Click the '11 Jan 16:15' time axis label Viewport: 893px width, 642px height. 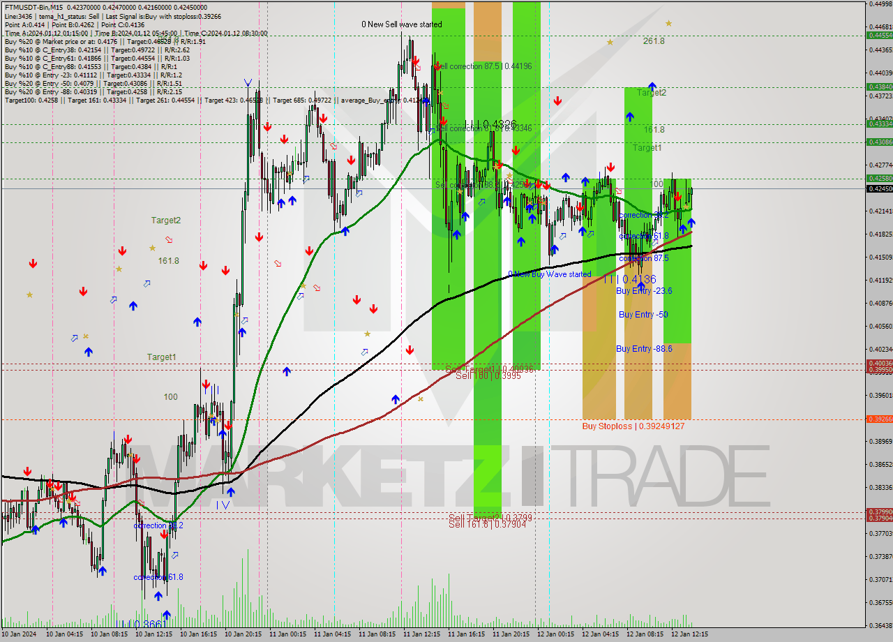465,634
